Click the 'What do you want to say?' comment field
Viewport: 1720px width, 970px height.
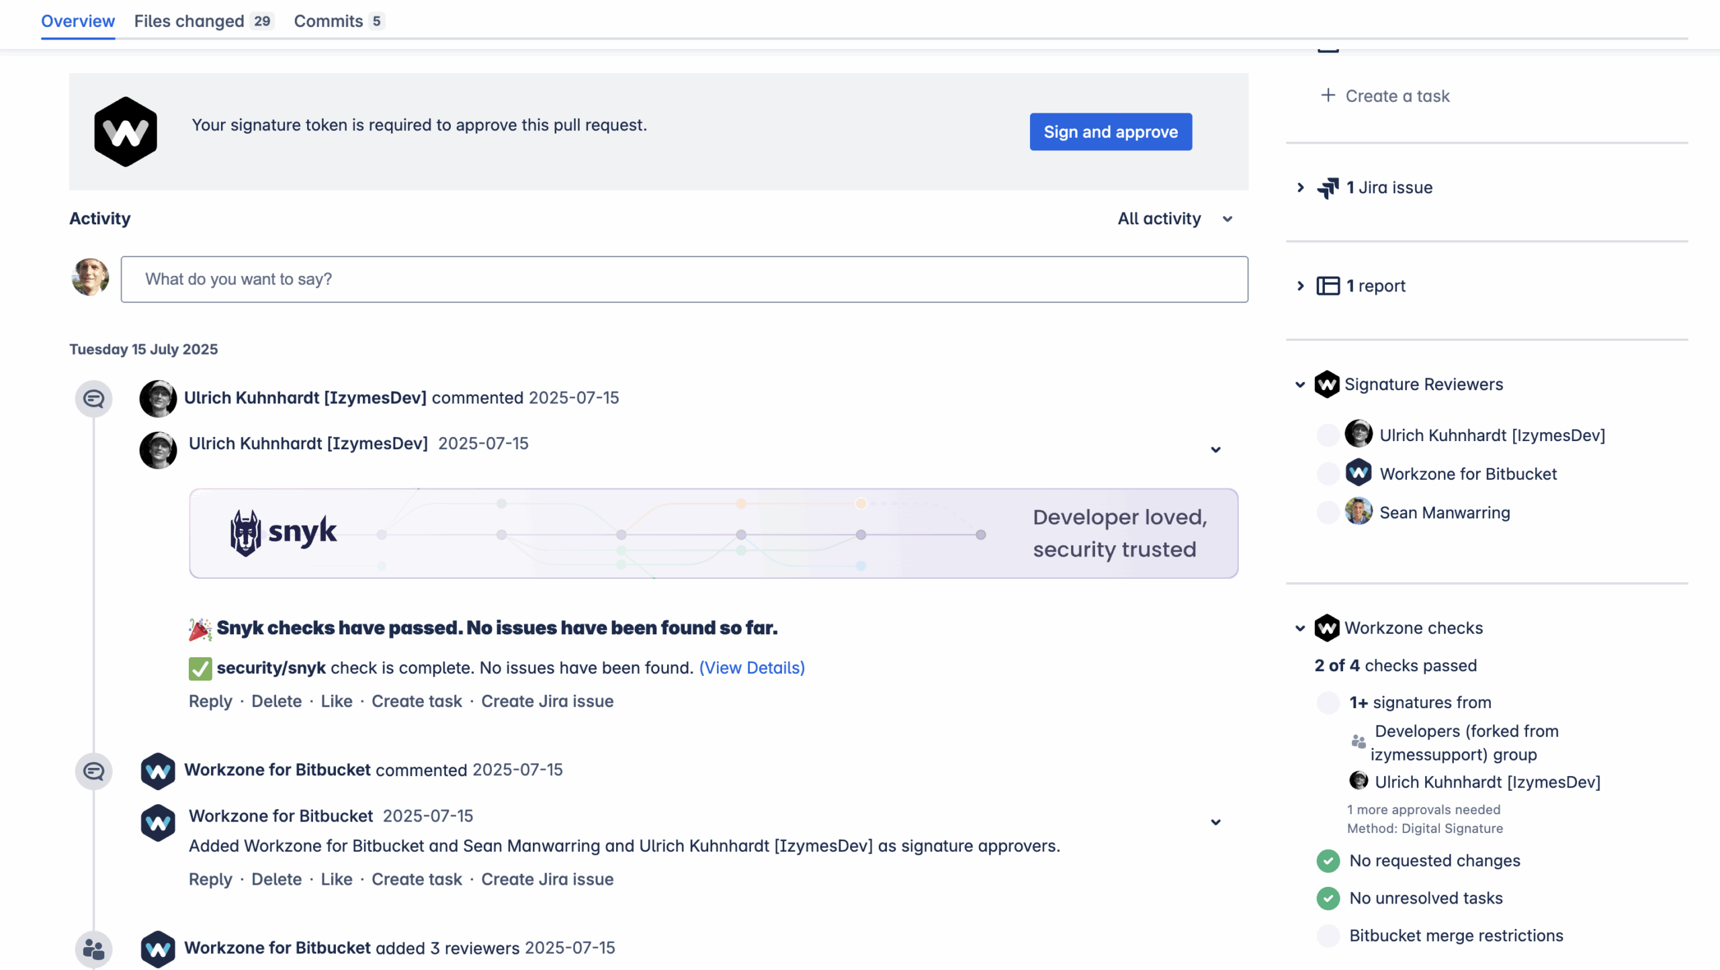pyautogui.click(x=684, y=279)
